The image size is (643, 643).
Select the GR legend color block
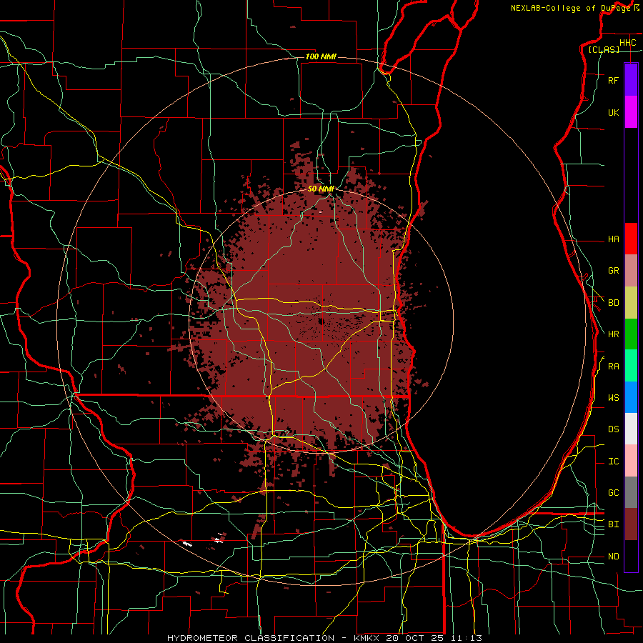click(631, 271)
